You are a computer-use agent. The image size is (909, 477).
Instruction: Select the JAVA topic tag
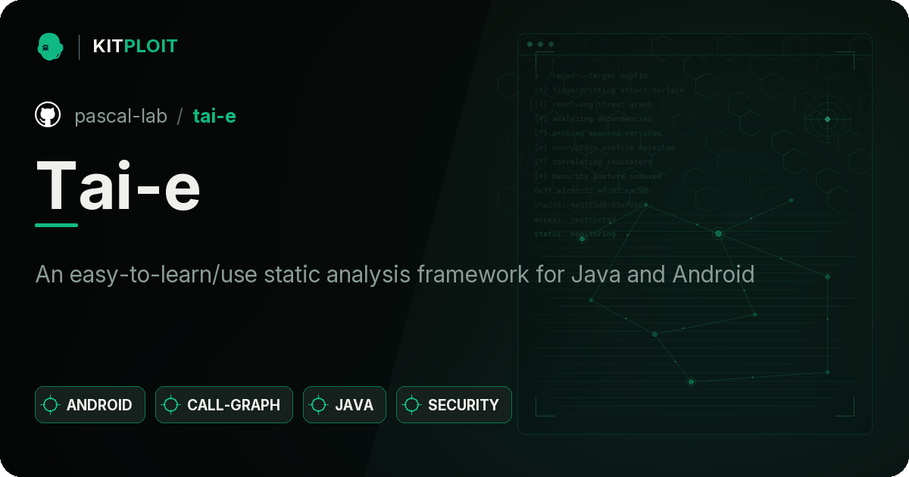click(x=345, y=404)
